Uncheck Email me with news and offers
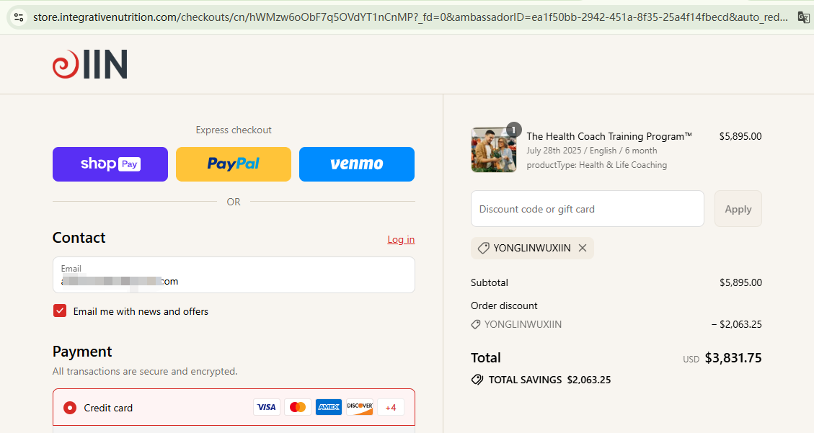The height and width of the screenshot is (433, 814). point(60,311)
